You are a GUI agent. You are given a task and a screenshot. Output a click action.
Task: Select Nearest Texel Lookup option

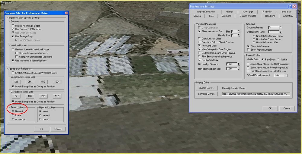click(13, 111)
